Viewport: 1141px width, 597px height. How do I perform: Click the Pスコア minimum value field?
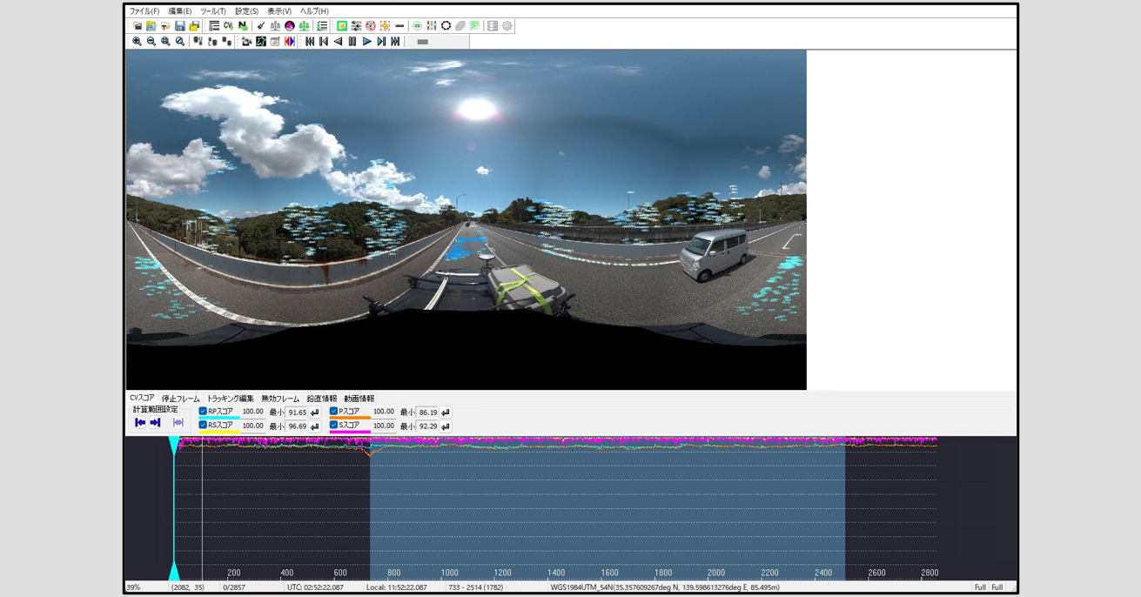(427, 413)
